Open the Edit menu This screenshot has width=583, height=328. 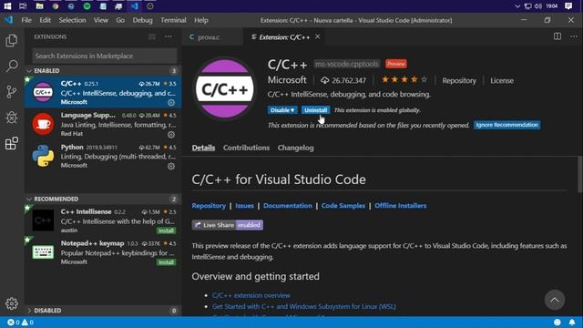45,20
